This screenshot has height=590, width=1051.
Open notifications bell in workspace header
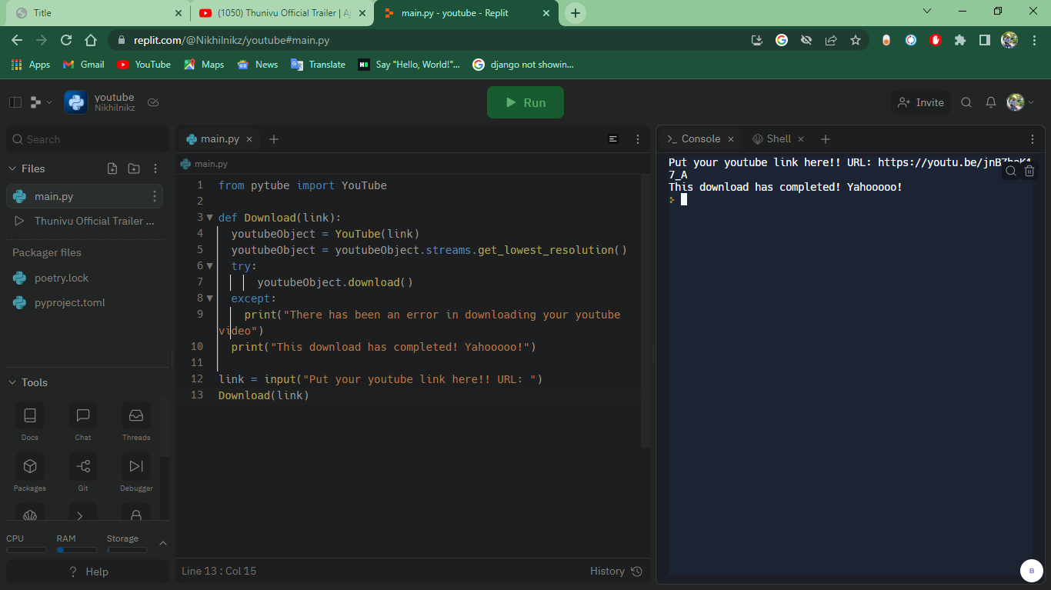point(990,102)
